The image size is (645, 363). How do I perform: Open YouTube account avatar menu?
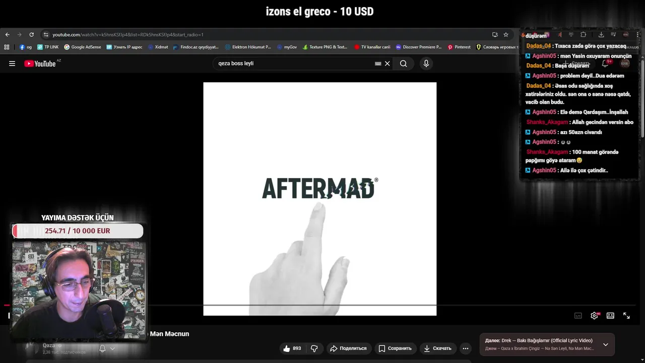[x=625, y=64]
